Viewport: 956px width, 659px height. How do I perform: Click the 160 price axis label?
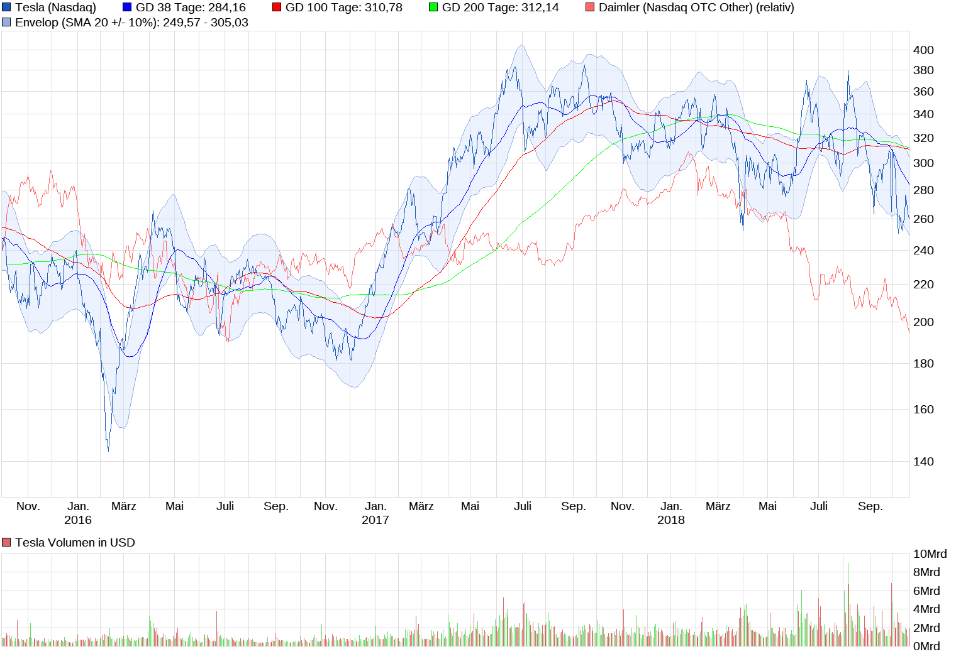923,410
